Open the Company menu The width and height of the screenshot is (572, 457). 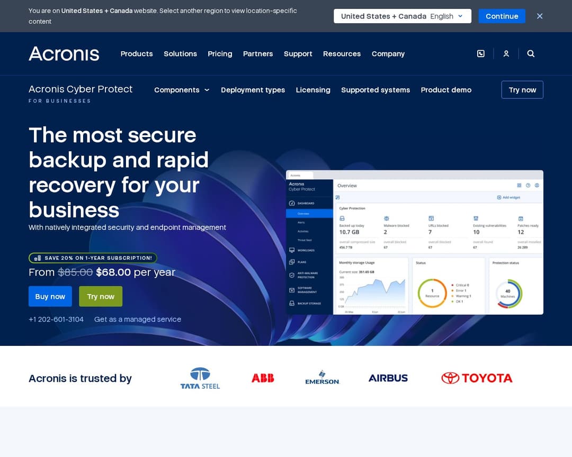pyautogui.click(x=388, y=53)
